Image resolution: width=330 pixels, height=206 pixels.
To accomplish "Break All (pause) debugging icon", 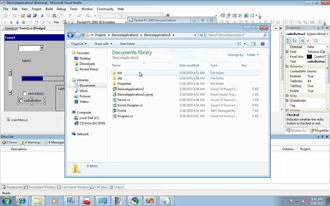I will (x=11, y=22).
